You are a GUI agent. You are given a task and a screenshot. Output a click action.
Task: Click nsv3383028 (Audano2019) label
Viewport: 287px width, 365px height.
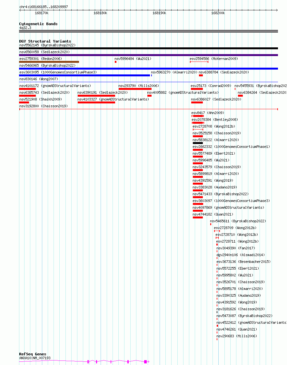[215, 187]
